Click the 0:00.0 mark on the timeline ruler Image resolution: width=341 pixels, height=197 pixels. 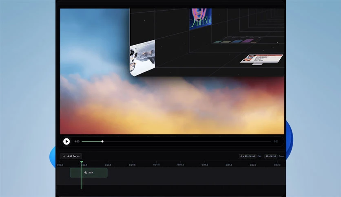pyautogui.click(x=60, y=165)
